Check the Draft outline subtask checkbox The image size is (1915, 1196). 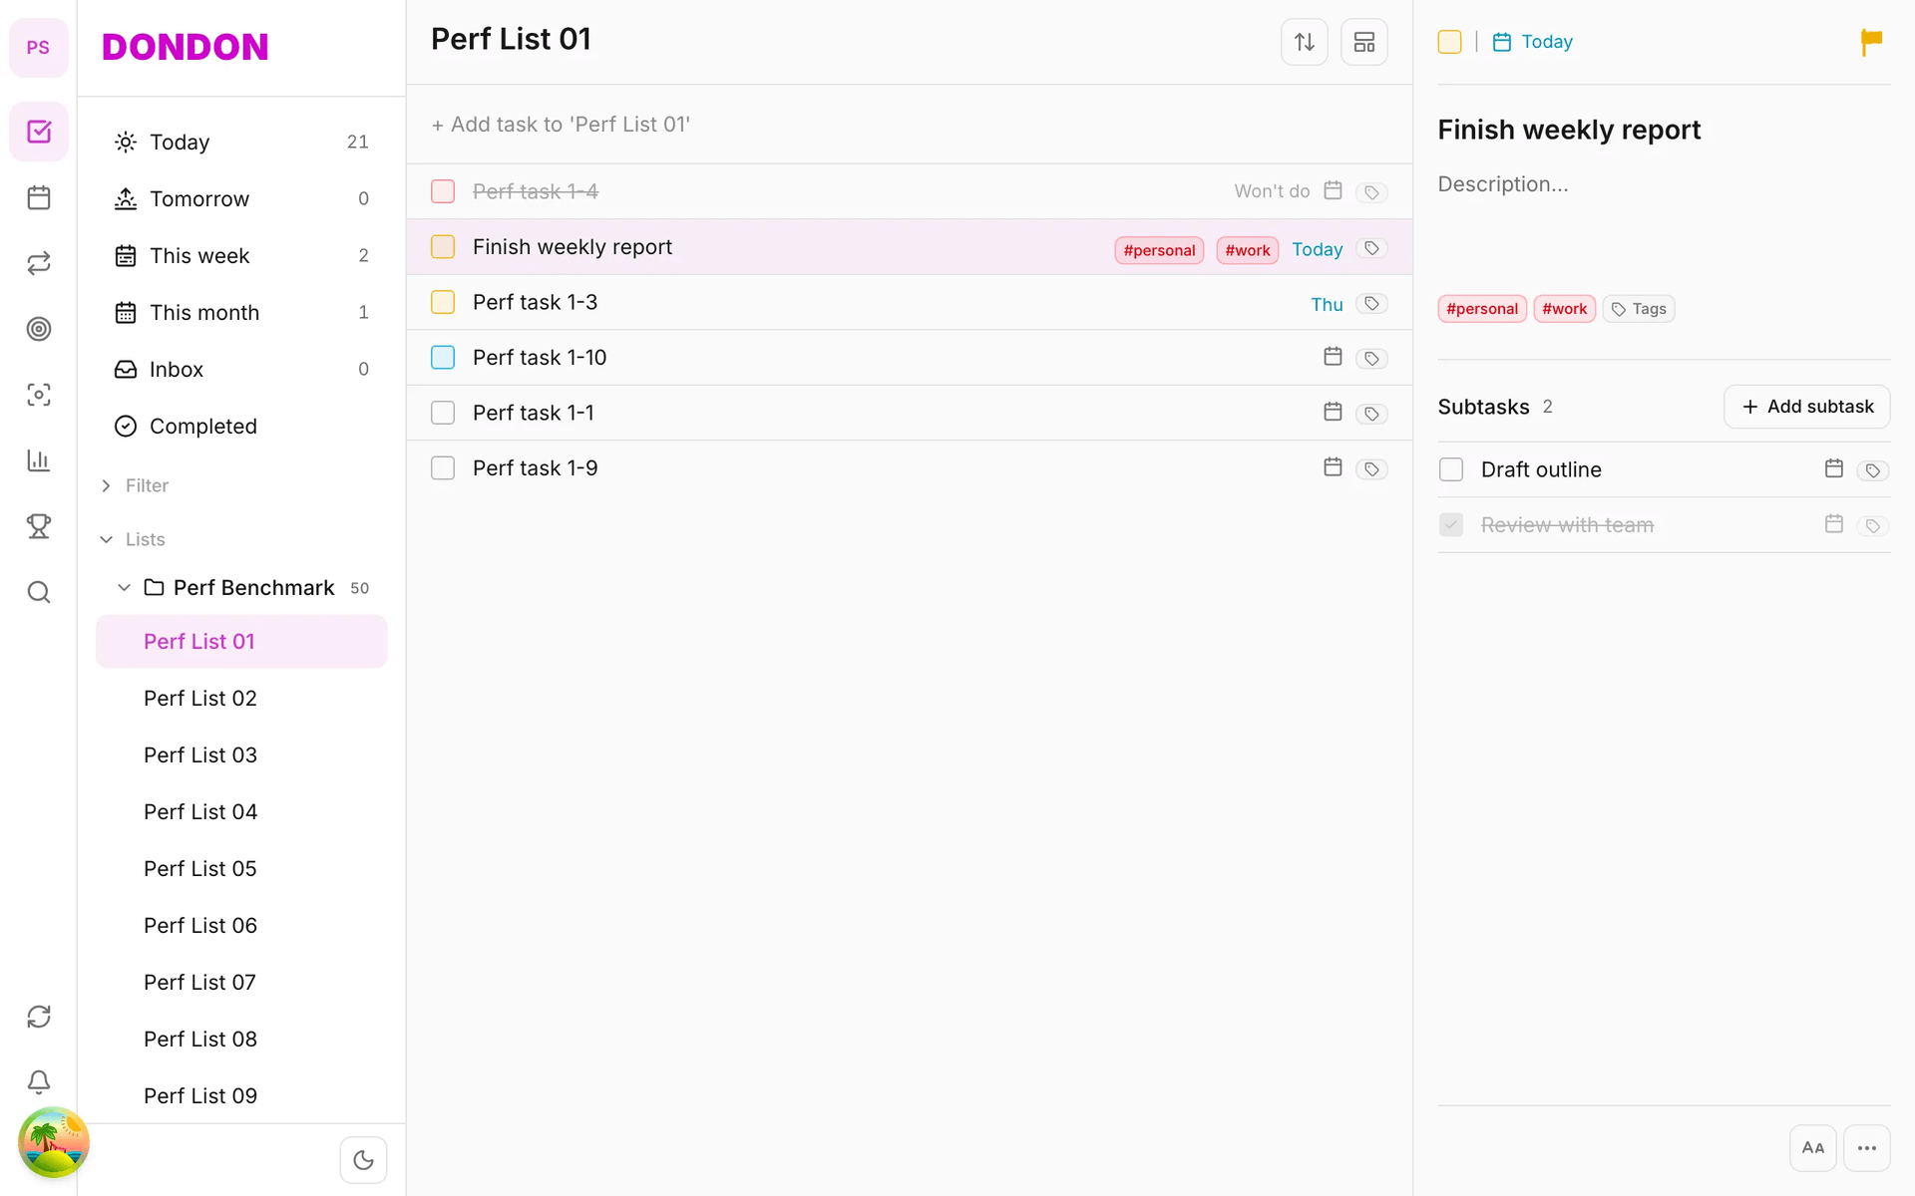(x=1451, y=469)
